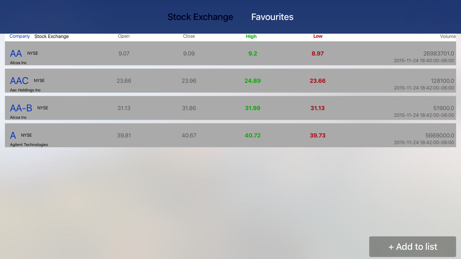
Task: Click the Add to list button
Action: pos(413,247)
